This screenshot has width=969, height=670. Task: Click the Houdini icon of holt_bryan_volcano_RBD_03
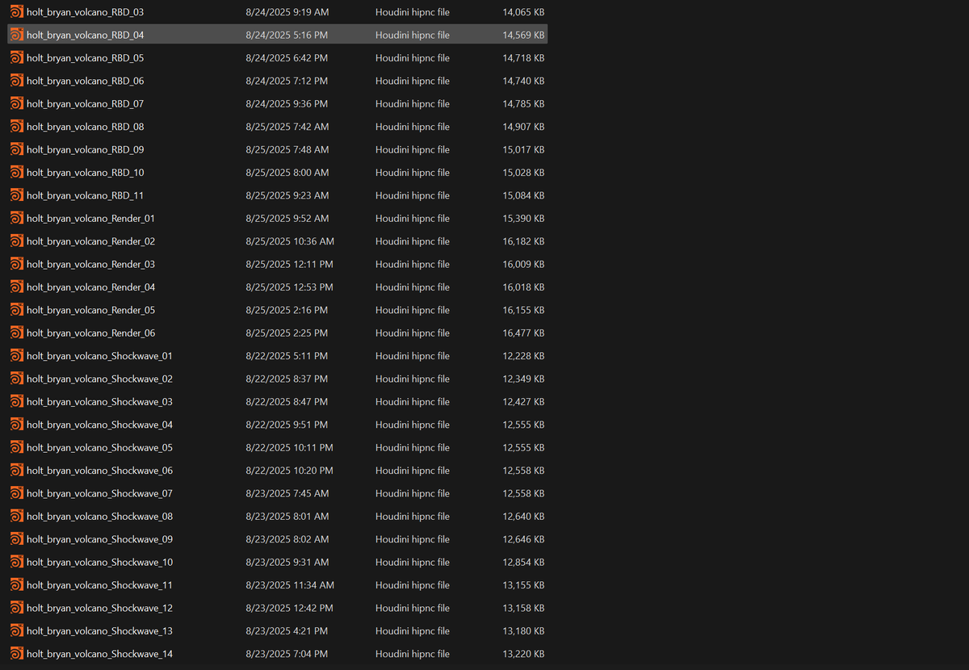tap(17, 12)
